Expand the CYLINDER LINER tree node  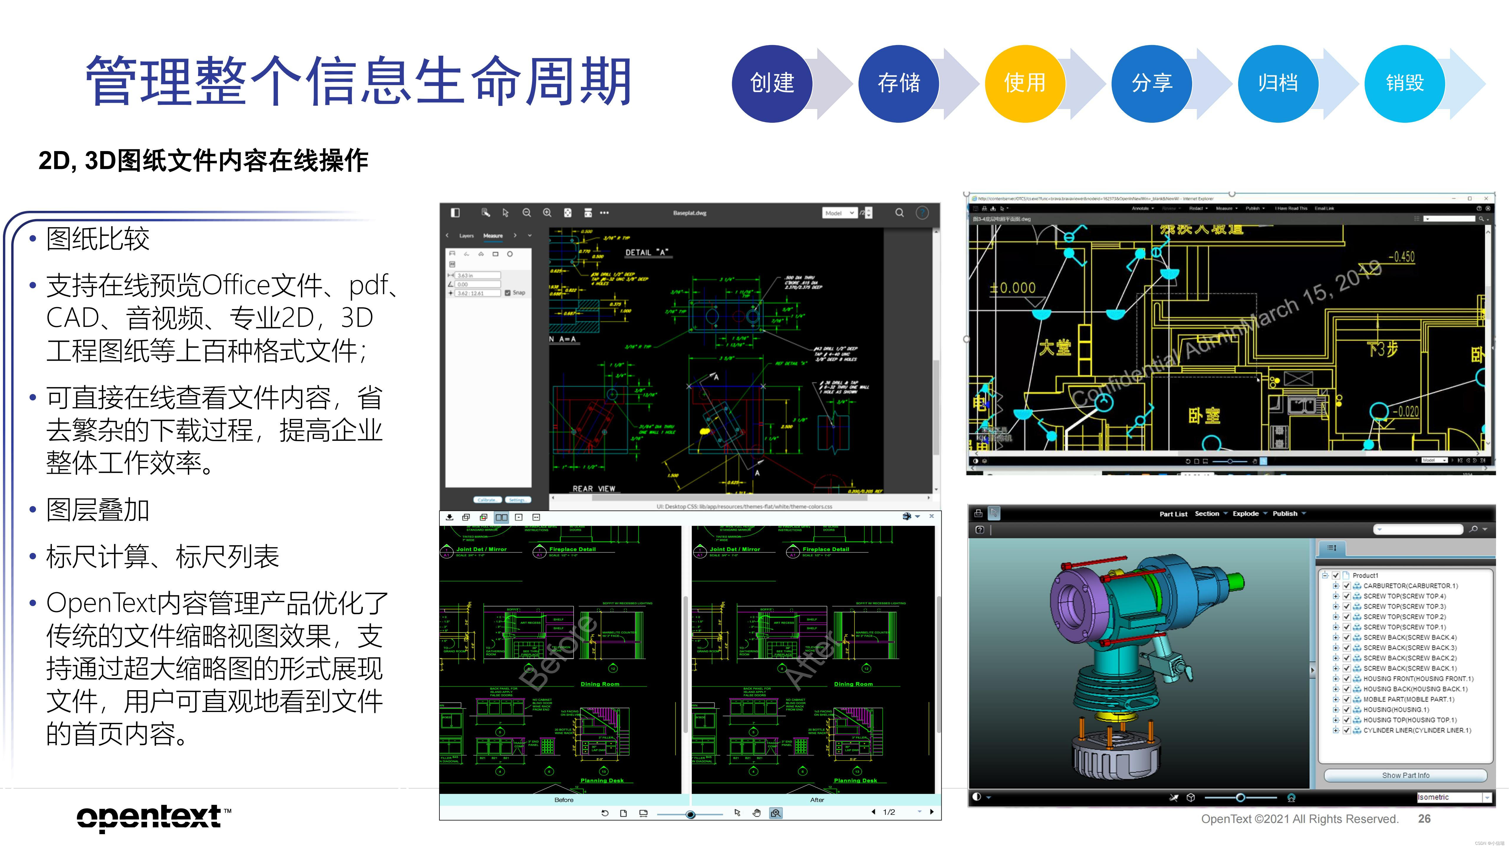click(1336, 730)
